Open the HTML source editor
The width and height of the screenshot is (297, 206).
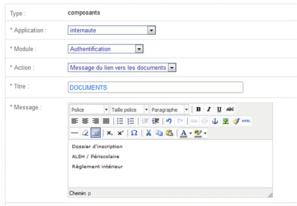pos(246,121)
